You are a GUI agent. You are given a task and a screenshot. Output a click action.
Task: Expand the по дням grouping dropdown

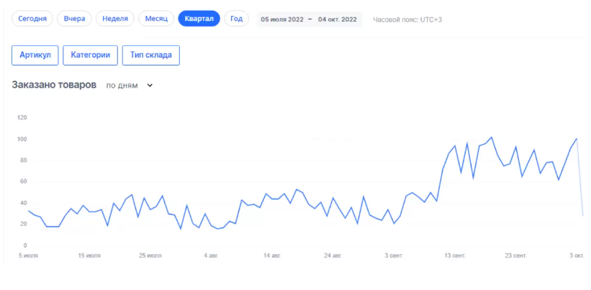(123, 86)
